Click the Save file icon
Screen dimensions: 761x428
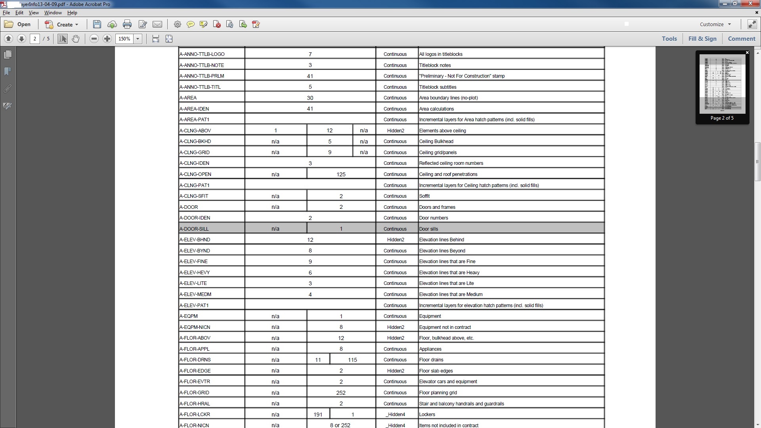click(x=97, y=25)
